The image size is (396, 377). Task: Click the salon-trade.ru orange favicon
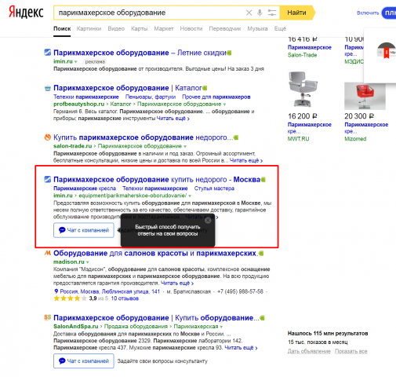(48, 137)
